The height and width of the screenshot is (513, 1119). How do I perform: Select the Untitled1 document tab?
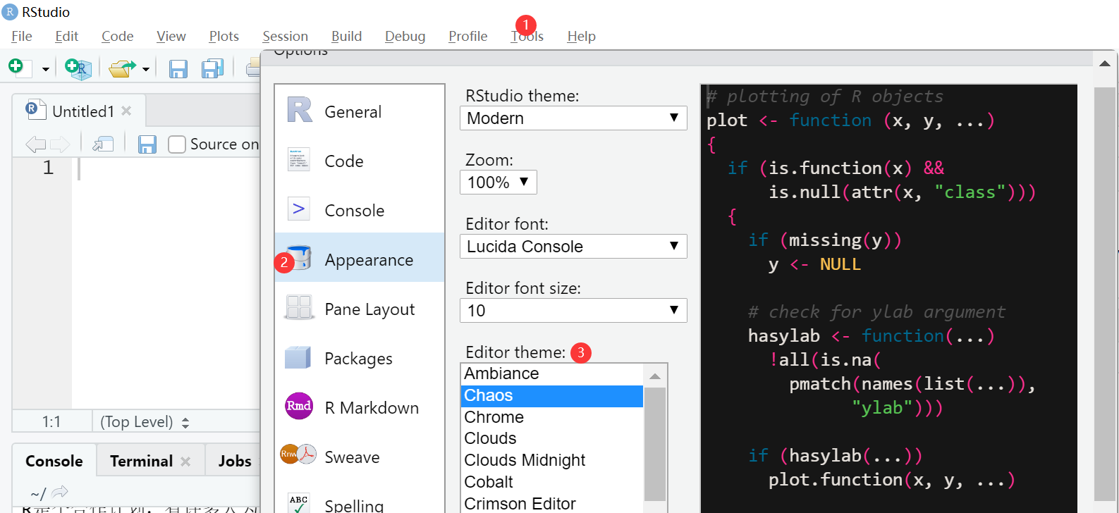click(x=79, y=111)
